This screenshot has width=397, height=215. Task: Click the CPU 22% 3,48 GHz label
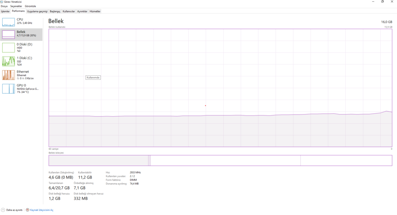24,21
